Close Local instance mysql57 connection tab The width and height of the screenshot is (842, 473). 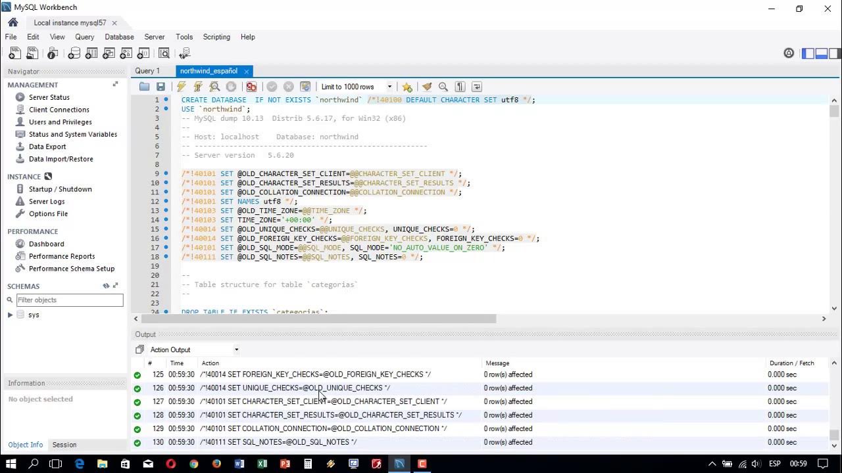tap(114, 23)
